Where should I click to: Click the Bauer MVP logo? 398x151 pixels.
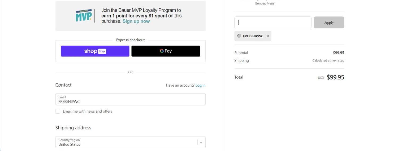(84, 16)
